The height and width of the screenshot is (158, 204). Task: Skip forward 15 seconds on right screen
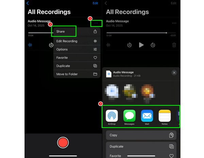coord(153,45)
